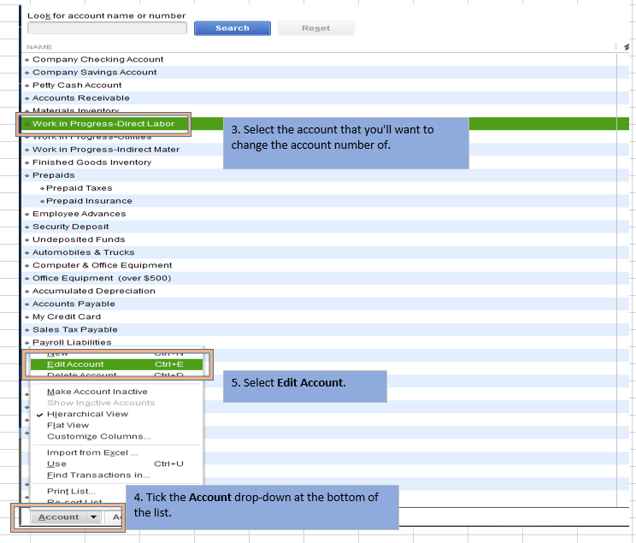Open the Account drop-down button
Screen dimensions: 636x543
tap(65, 517)
